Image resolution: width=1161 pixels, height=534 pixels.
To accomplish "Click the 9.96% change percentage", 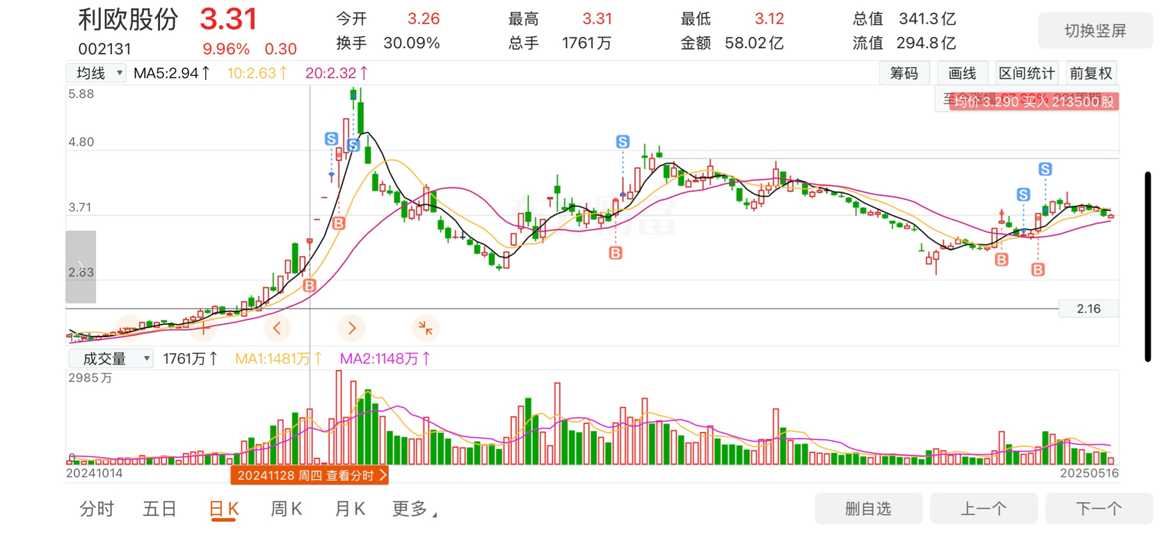I will [226, 49].
